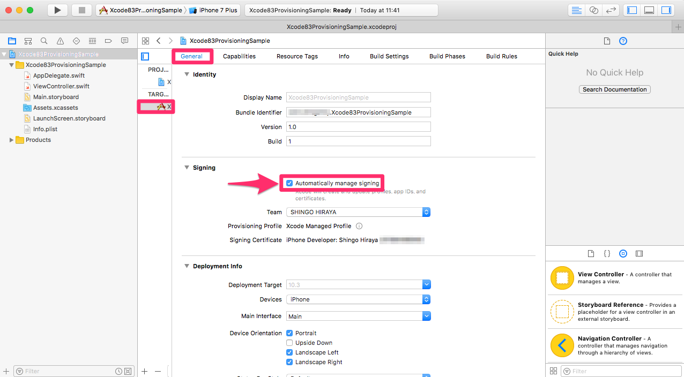684x377 pixels.
Task: Switch to the Build Phases tab
Action: (x=447, y=56)
